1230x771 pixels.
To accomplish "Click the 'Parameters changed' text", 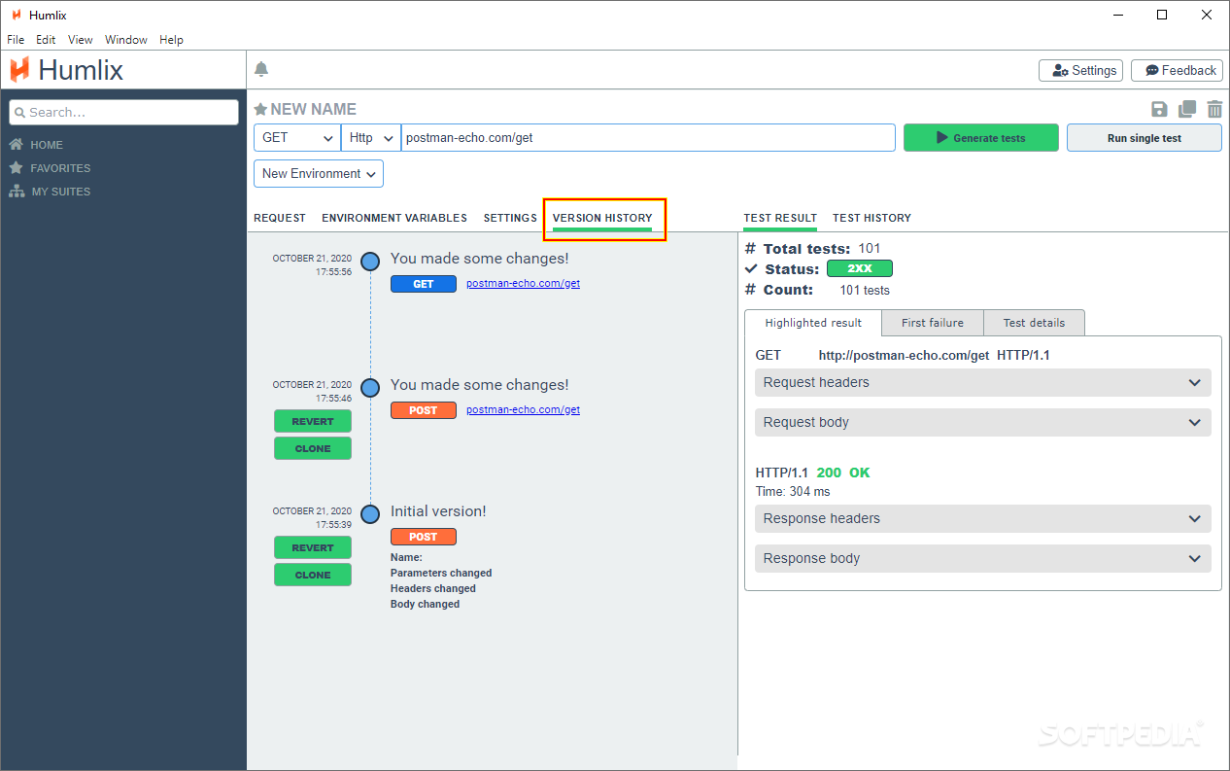I will (x=441, y=573).
